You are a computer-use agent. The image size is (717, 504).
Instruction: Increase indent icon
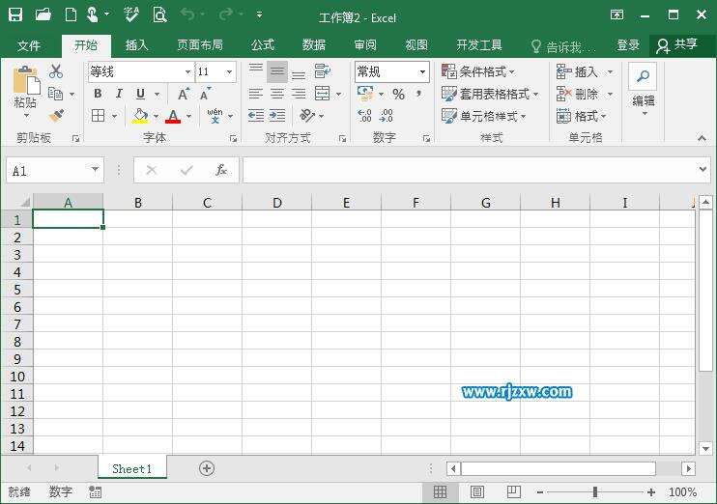tap(277, 116)
